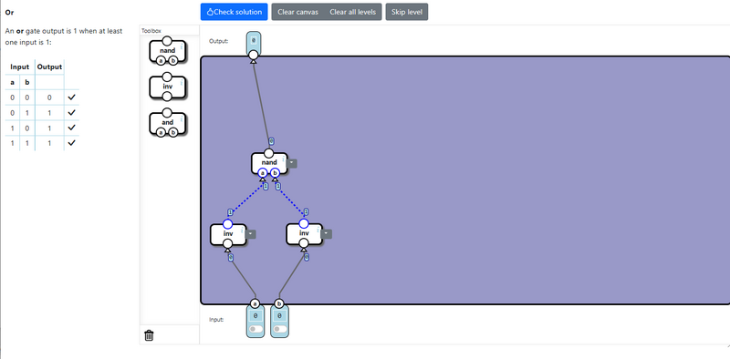Click the checkmark for row 1 0
730x359 pixels.
pyautogui.click(x=71, y=128)
